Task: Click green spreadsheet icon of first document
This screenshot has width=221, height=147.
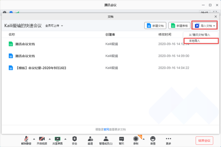Action: point(11,44)
